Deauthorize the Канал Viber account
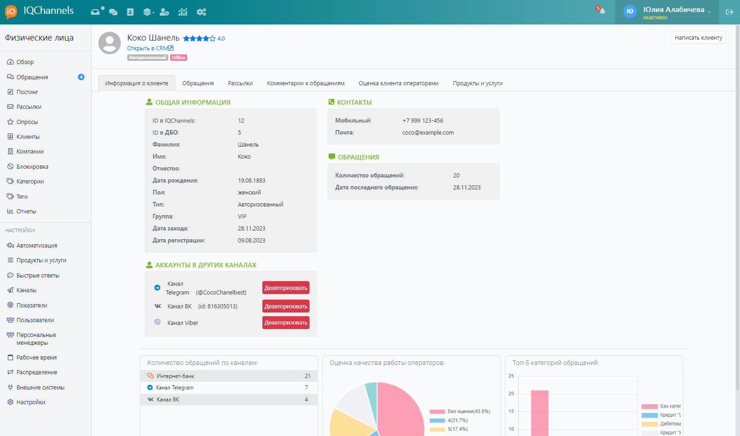 coord(286,323)
